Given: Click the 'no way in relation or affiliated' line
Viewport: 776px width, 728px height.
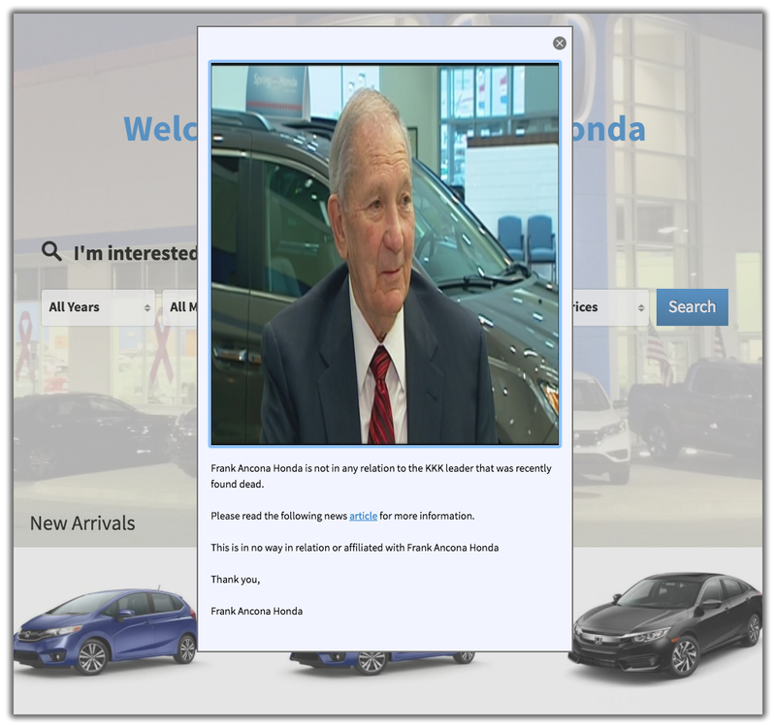Looking at the screenshot, I should (355, 548).
